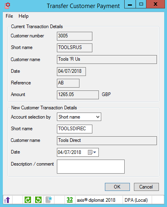
Task: Open the File menu
Action: coord(9,16)
